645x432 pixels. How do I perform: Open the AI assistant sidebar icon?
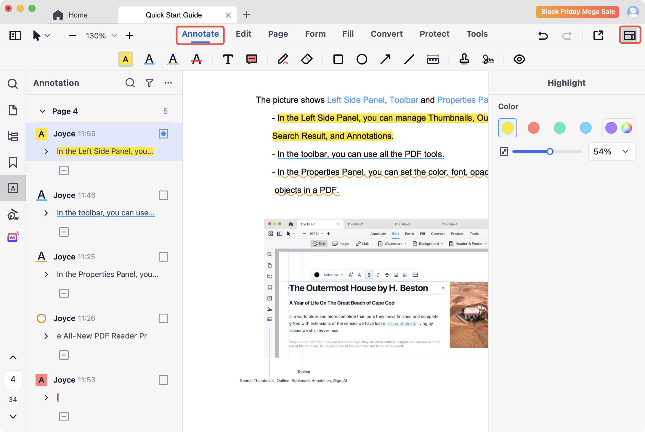[13, 237]
